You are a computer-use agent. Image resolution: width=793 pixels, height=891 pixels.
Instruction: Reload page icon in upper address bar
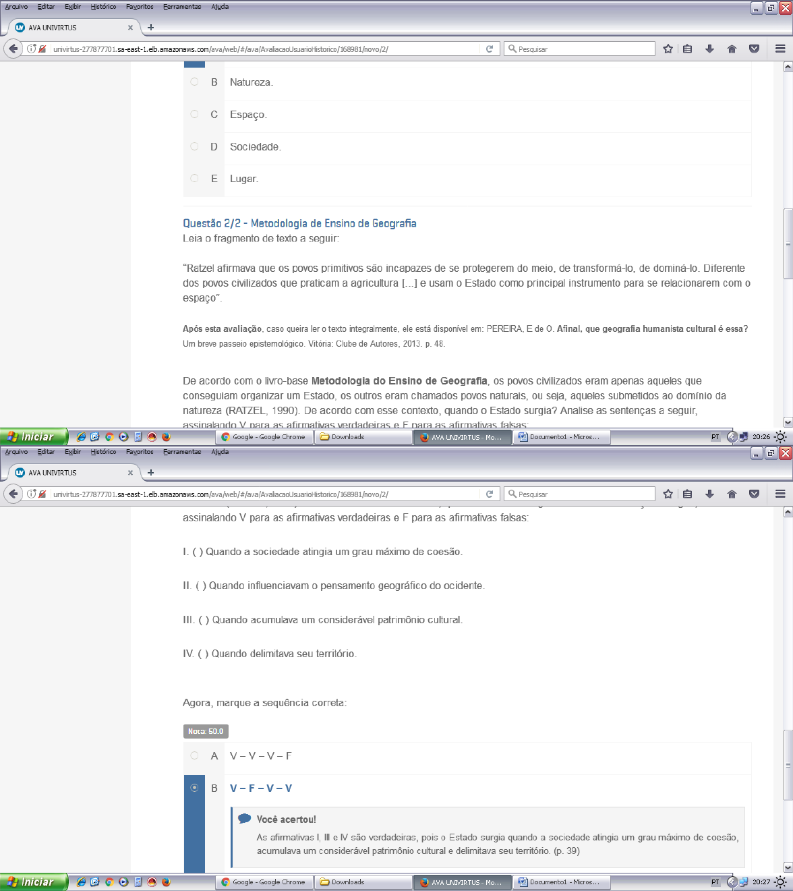pyautogui.click(x=490, y=49)
